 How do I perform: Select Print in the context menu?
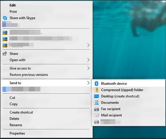(x=46, y=12)
